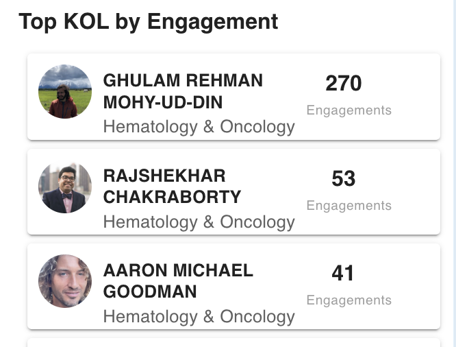This screenshot has width=456, height=347.
Task: Open Ghulam Rehman Mohy-Ud-Din's name link
Action: [x=183, y=91]
